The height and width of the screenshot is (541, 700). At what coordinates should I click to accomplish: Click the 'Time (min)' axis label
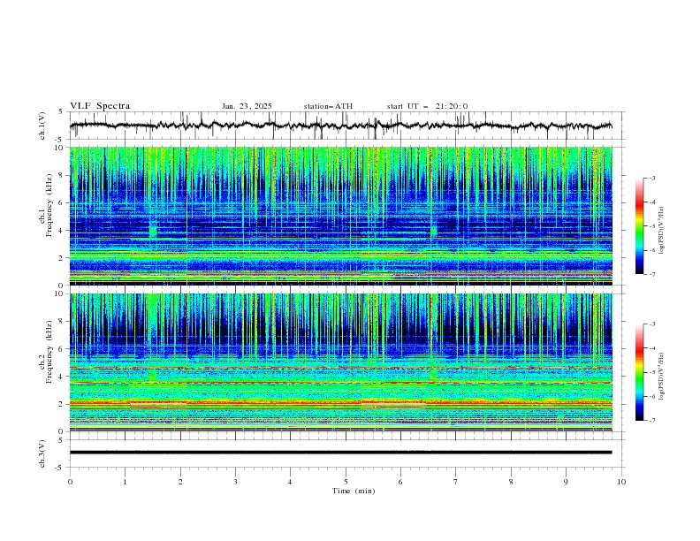pos(354,491)
